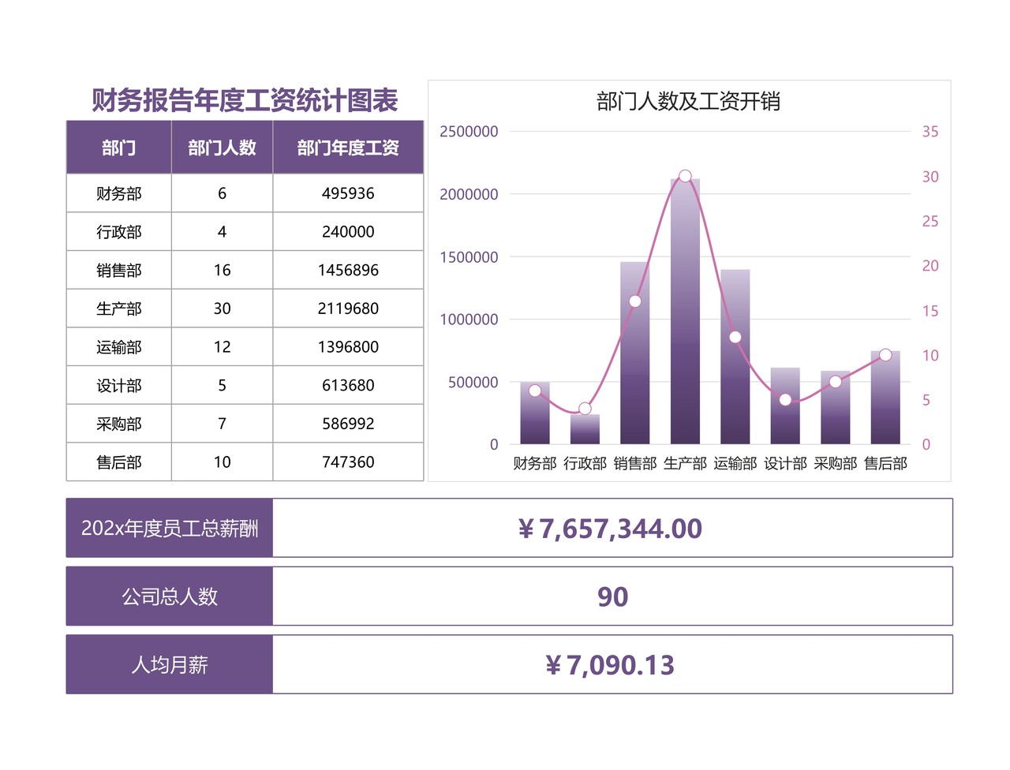
Task: Click the 销售部 headcount cell showing 16
Action: 222,270
